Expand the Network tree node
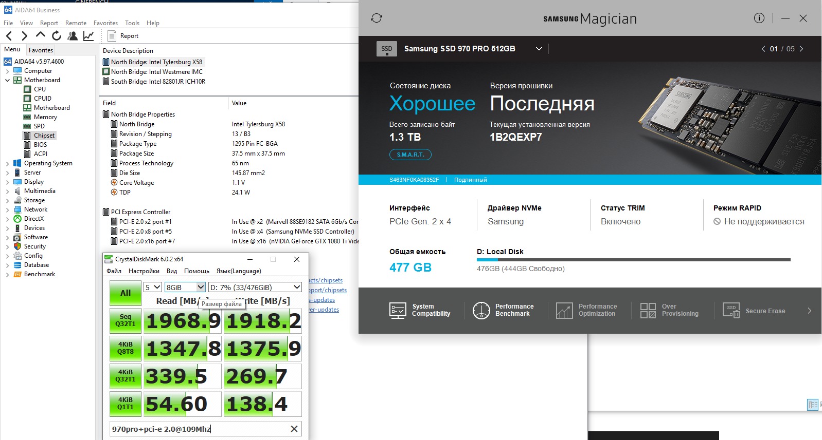Viewport: 822px width, 440px height. pyautogui.click(x=7, y=209)
